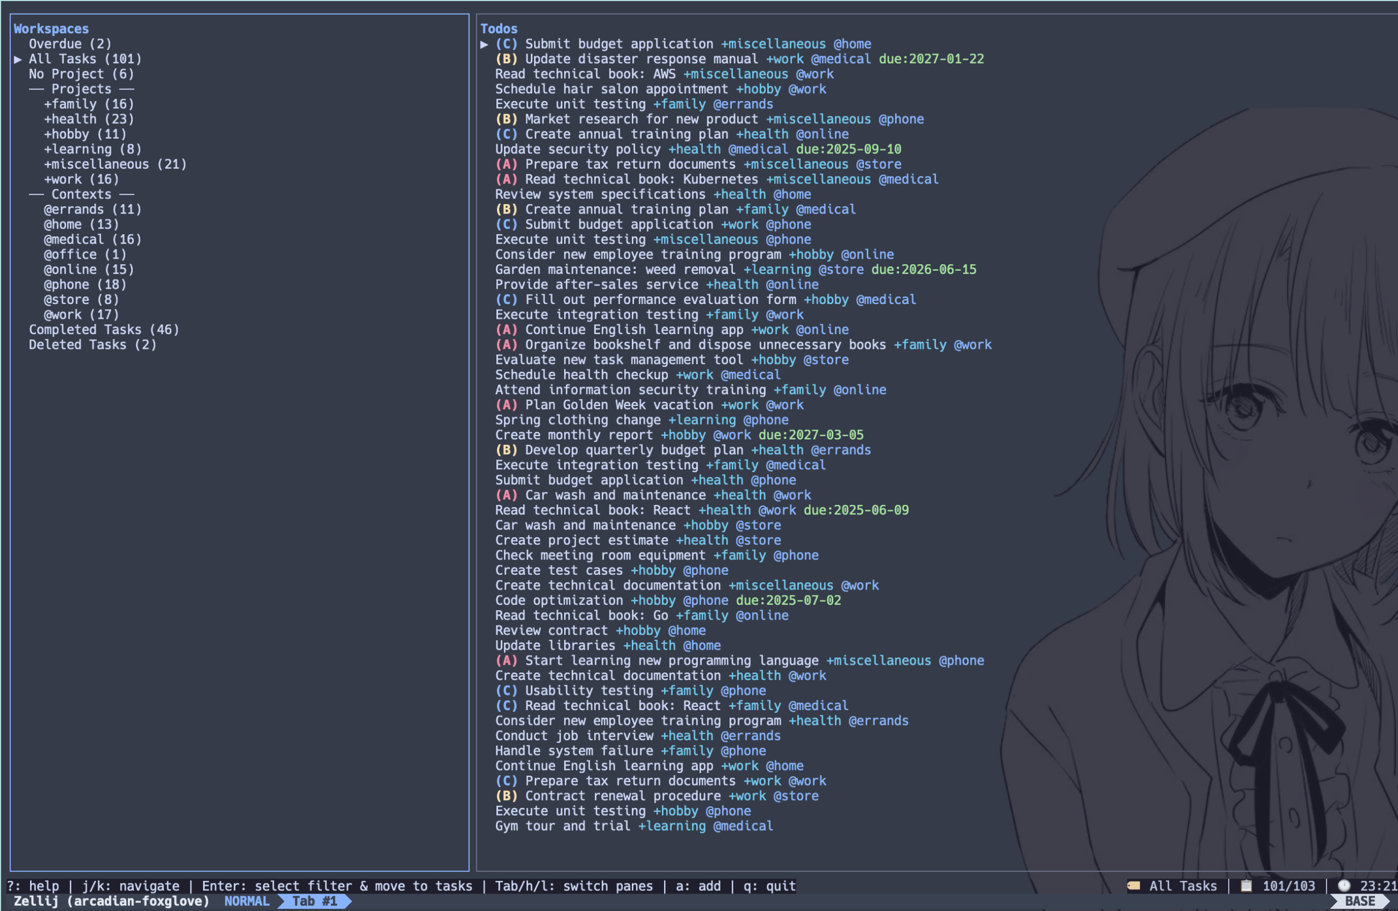Screen dimensions: 1398x911
Task: Click the Contexts section header
Action: coord(81,194)
